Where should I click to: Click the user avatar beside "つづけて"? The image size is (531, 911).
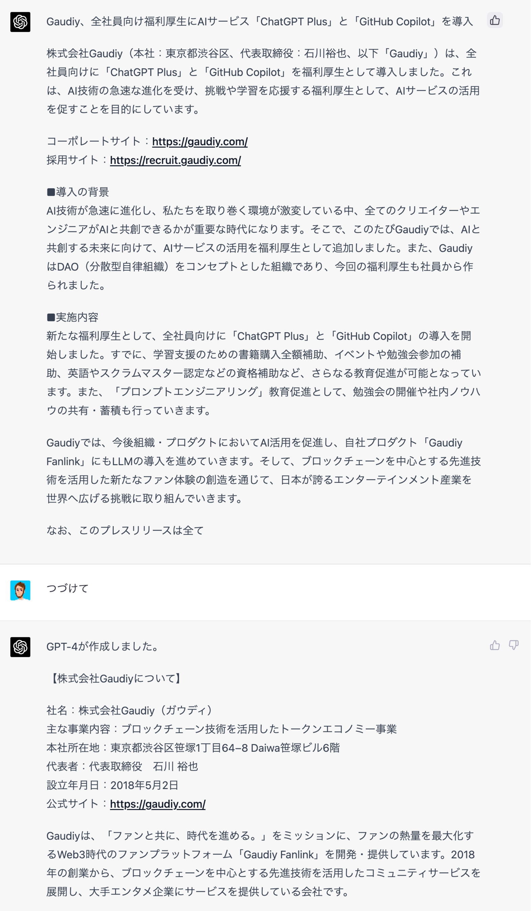(x=20, y=590)
